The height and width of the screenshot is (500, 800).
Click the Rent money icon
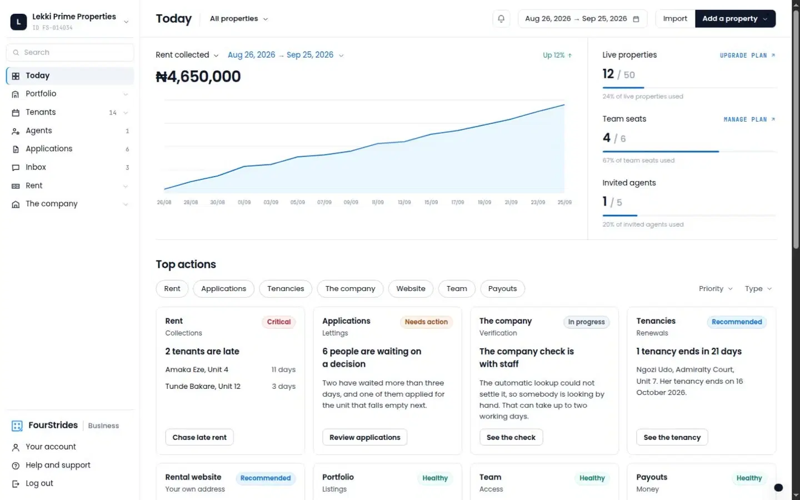coord(16,186)
